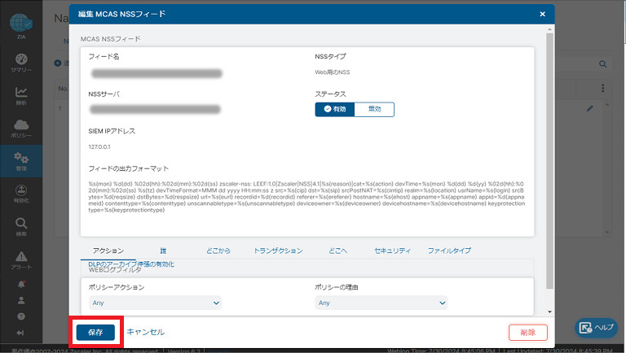Open the notification bell icon in sidebar

point(21,284)
